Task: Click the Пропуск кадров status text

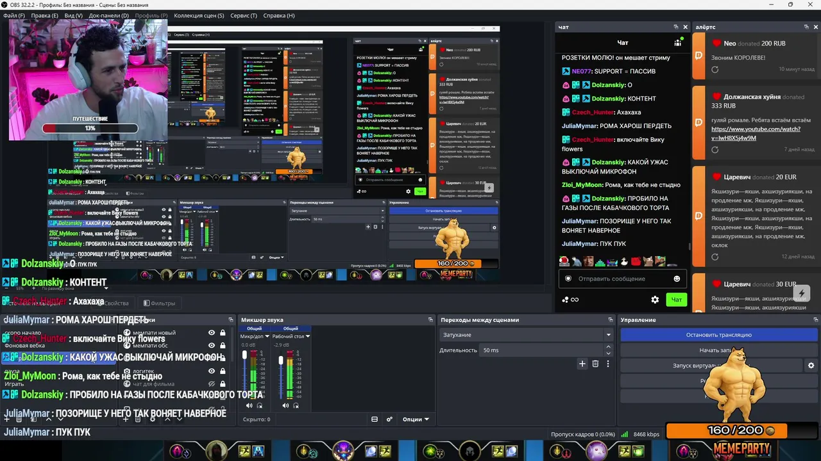Action: (x=582, y=435)
